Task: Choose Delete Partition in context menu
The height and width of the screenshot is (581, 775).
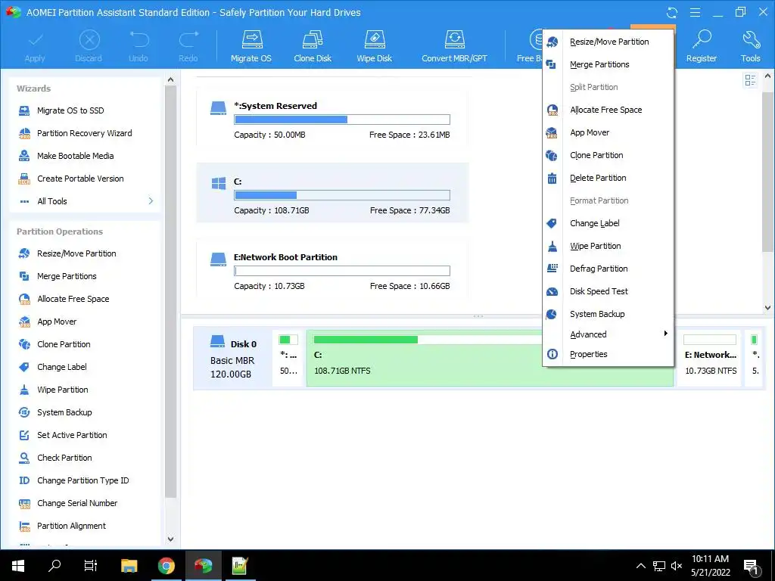Action: (x=608, y=179)
